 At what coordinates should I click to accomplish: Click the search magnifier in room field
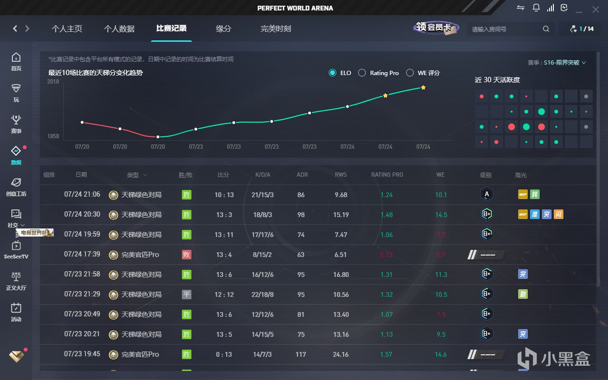546,29
